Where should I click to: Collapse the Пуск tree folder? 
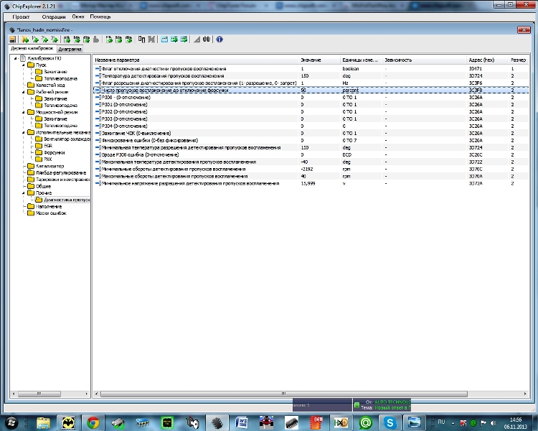click(23, 65)
